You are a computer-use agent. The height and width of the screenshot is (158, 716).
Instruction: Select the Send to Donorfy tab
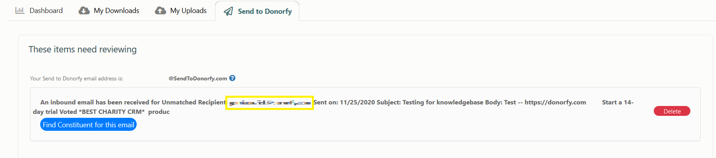point(258,11)
